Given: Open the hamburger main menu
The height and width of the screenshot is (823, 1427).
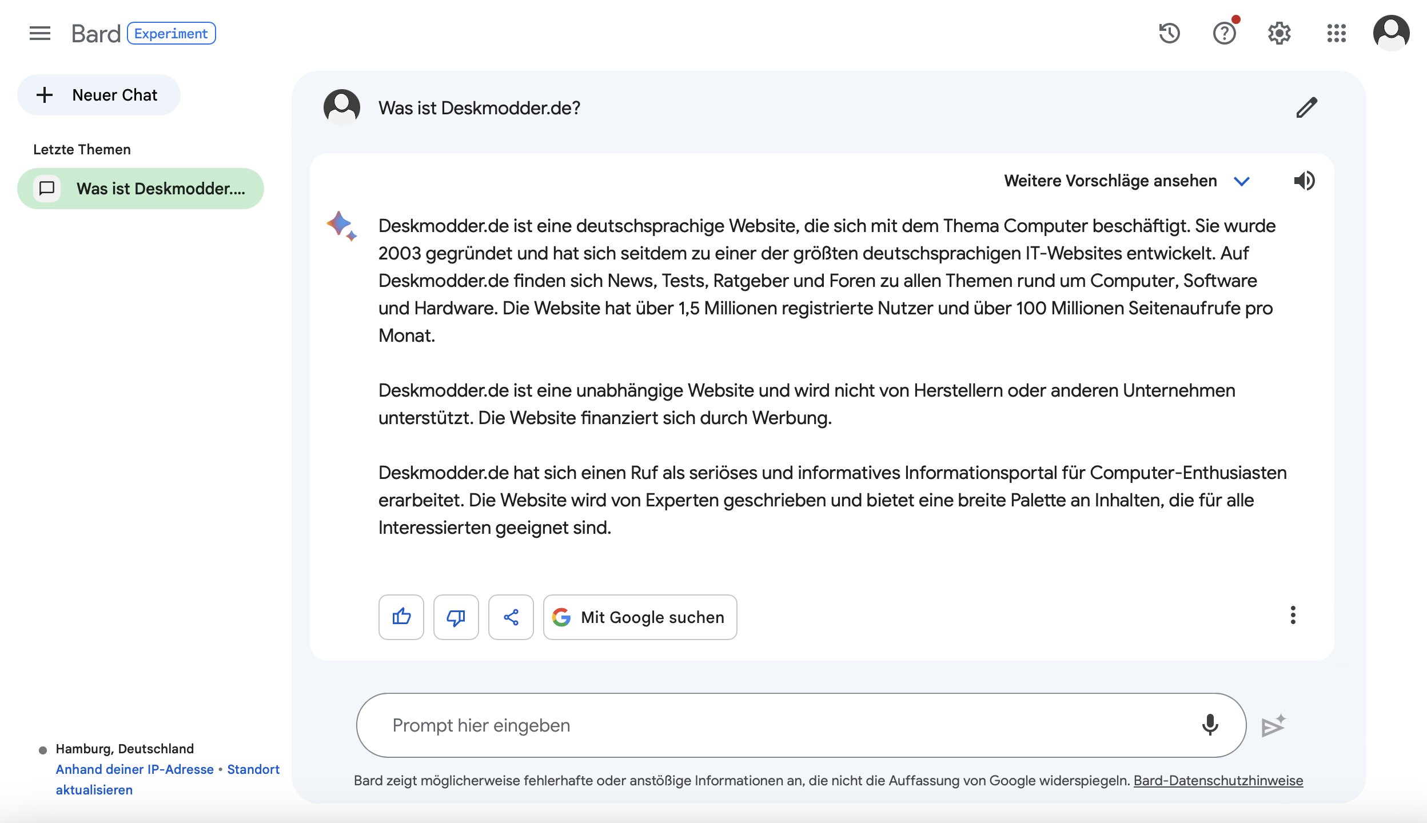Looking at the screenshot, I should 40,33.
